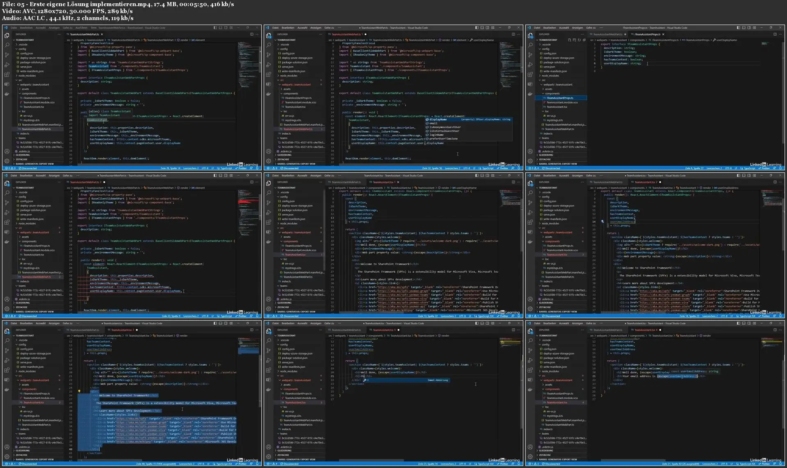Select ITeamAssistantProps.ts file in top-right explorer

click(561, 98)
